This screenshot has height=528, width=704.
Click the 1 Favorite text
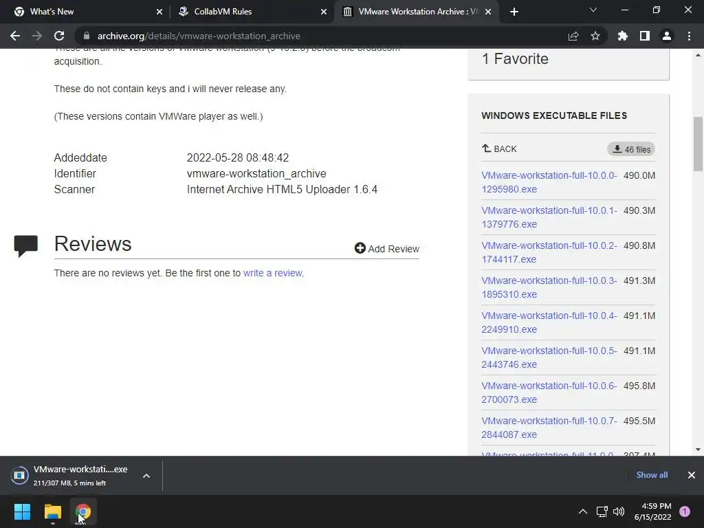(515, 59)
